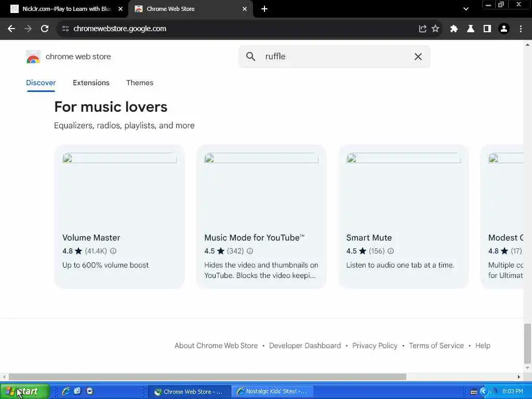Toggle the side panel icon
The width and height of the screenshot is (532, 399).
[x=487, y=29]
